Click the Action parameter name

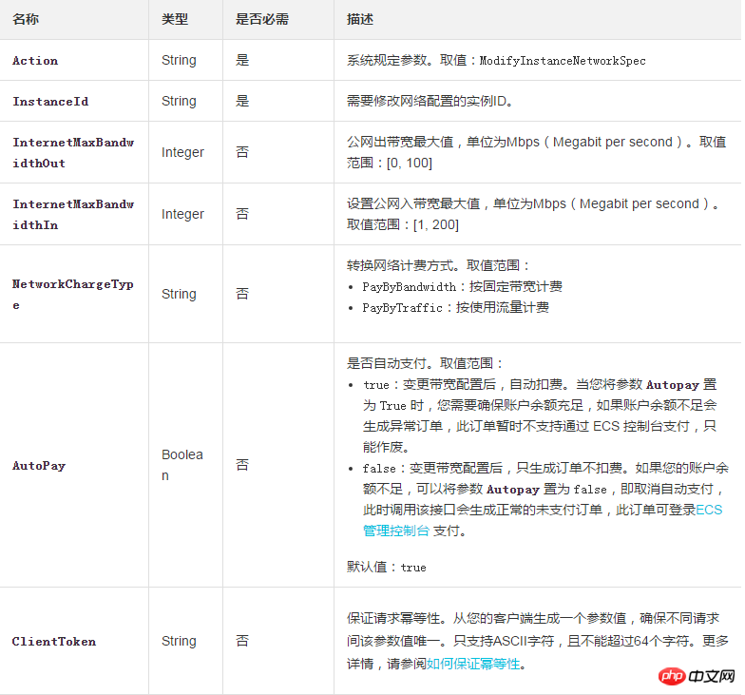click(35, 61)
